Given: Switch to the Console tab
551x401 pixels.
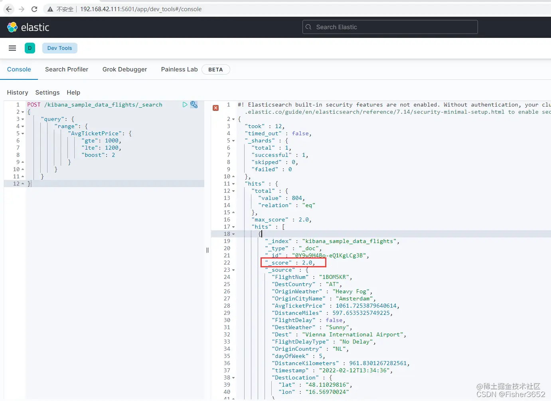Looking at the screenshot, I should click(19, 69).
